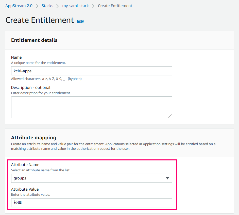Click the dropdown arrow next to "groups"
Image resolution: width=239 pixels, height=215 pixels.
pos(167,178)
